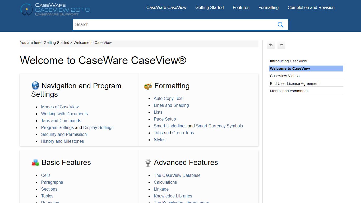The height and width of the screenshot is (203, 361).
Task: Click Getting Started breadcrumb text
Action: point(56,43)
